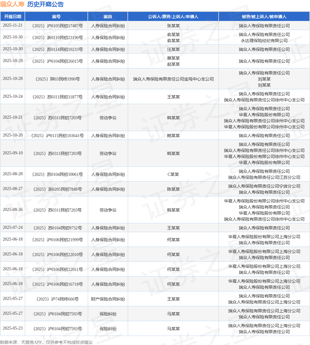Click case number 沪0115民初103641号

tap(58, 136)
